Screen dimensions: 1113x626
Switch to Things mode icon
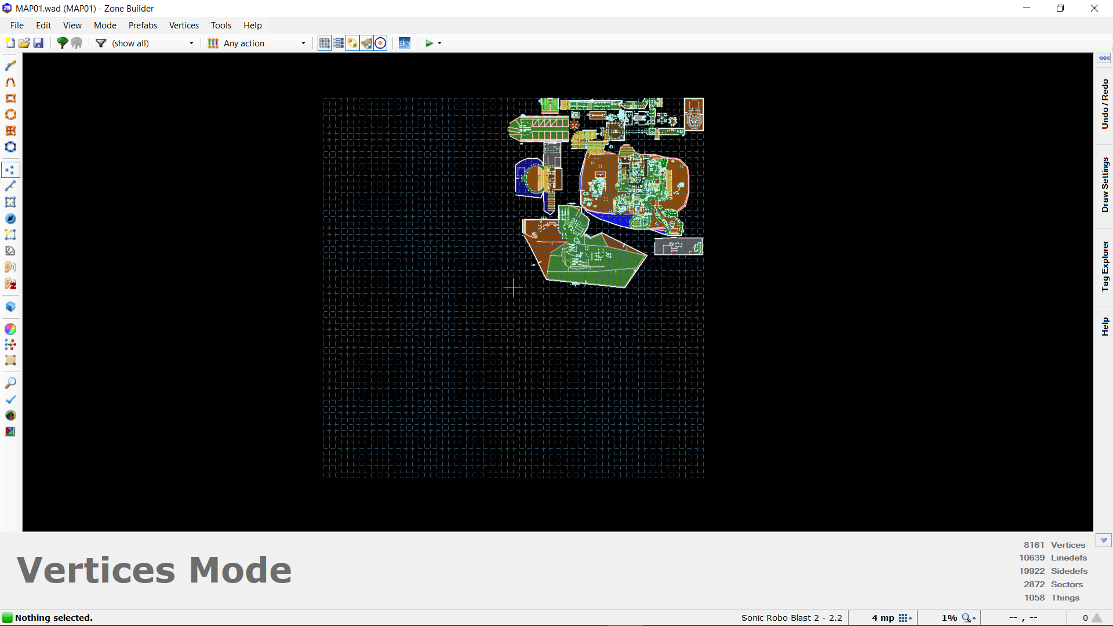coord(10,219)
